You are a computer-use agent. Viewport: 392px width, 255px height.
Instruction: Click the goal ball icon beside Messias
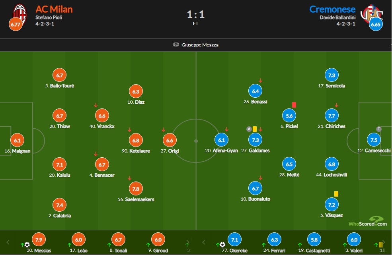click(x=27, y=245)
